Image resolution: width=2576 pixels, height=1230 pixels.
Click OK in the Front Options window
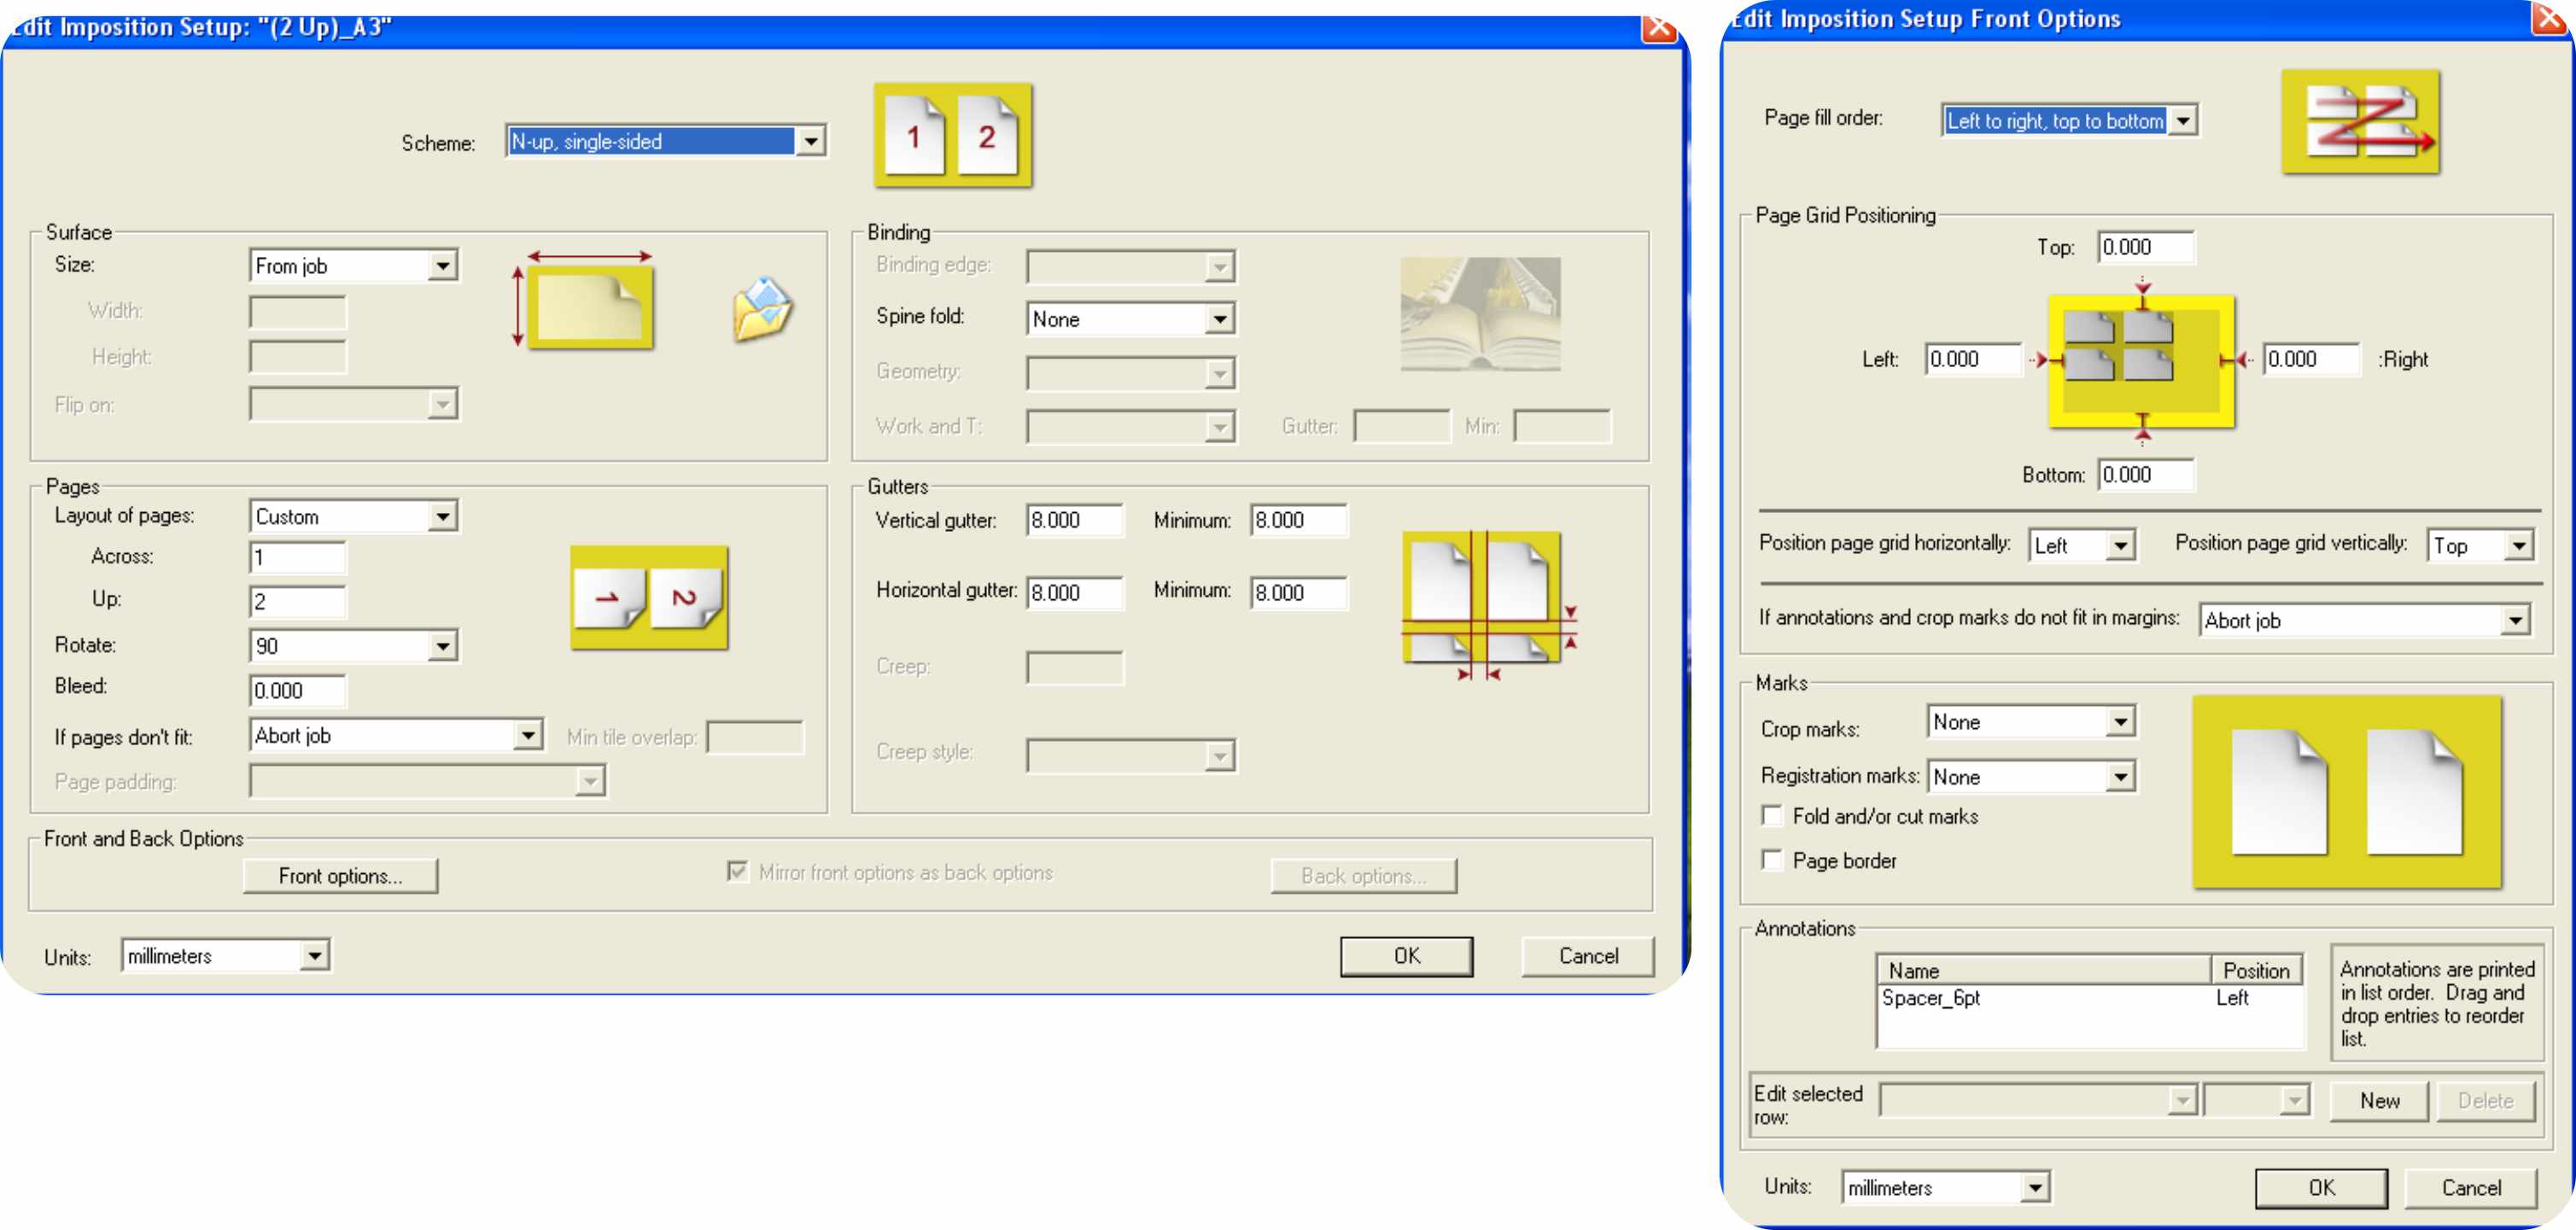tap(2321, 1188)
